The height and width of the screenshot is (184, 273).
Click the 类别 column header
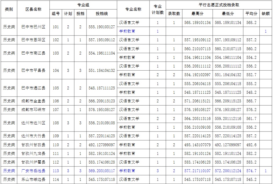click(x=9, y=9)
